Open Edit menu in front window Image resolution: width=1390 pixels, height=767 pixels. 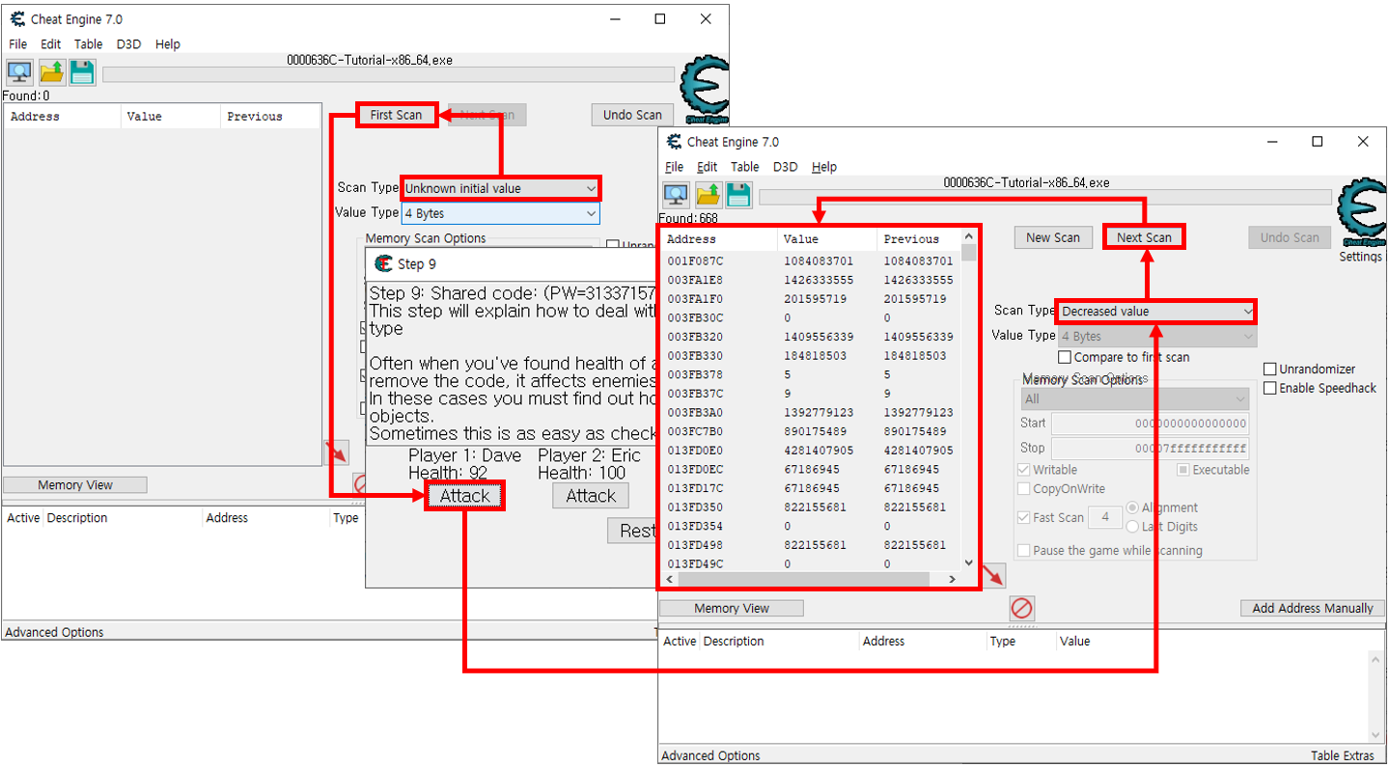pyautogui.click(x=708, y=167)
